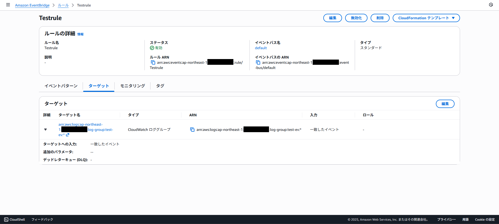Copy the target log group ARN
The image size is (499, 224).
192,130
